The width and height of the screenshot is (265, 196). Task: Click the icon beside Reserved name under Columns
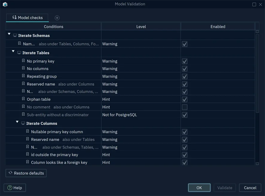tap(28, 139)
